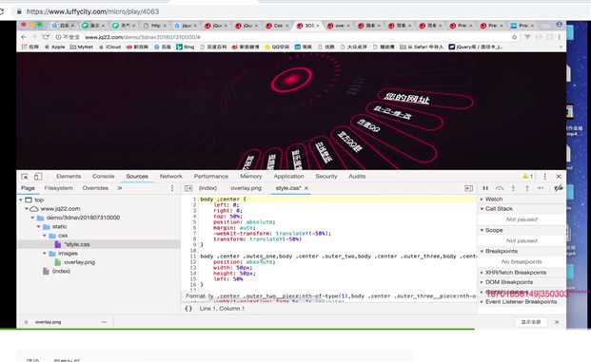Close the DevTools panel
591x362 pixels.
[559, 176]
